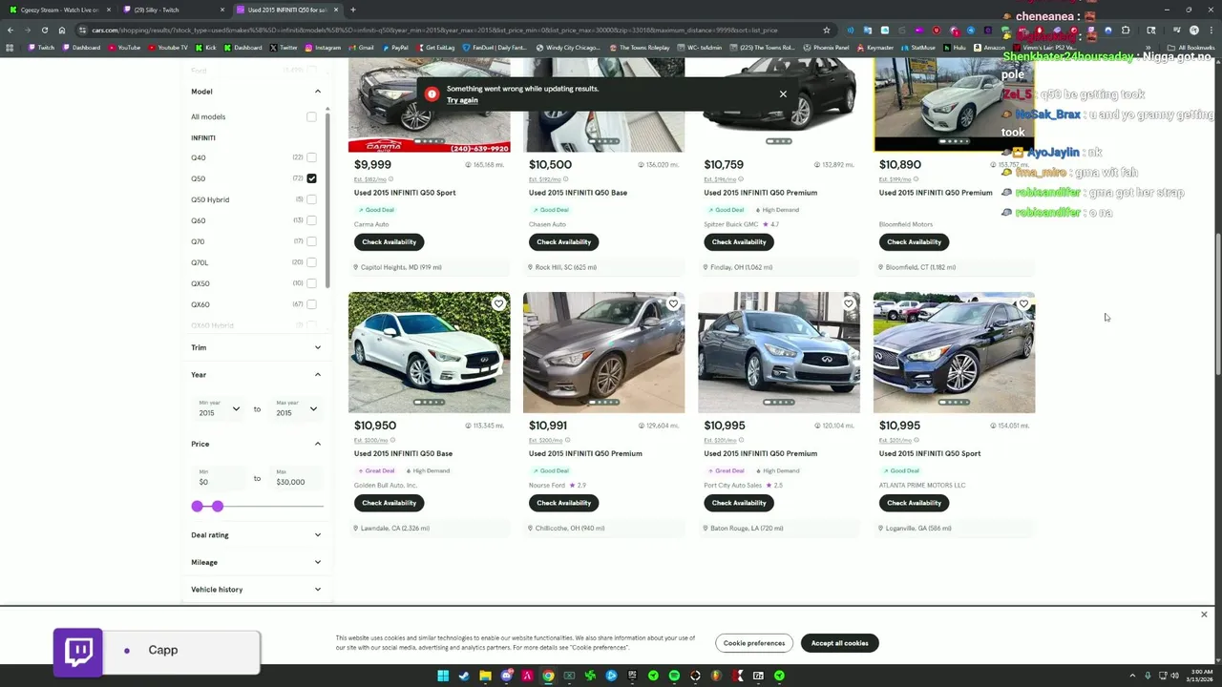Check the All models checkbox
This screenshot has height=687, width=1222.
311,116
